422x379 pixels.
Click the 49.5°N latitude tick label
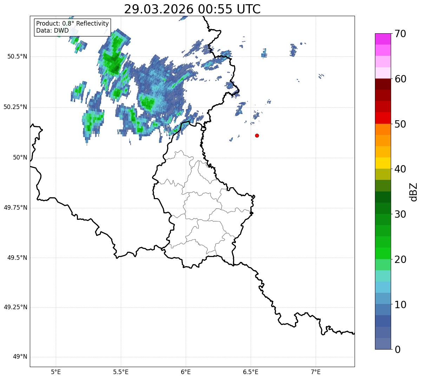17,258
